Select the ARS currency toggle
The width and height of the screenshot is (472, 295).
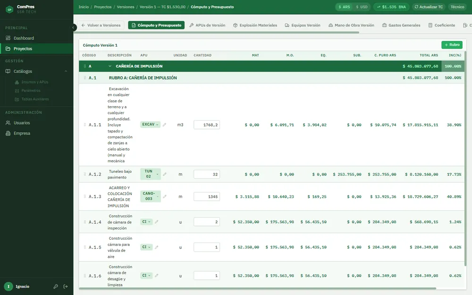(x=345, y=7)
